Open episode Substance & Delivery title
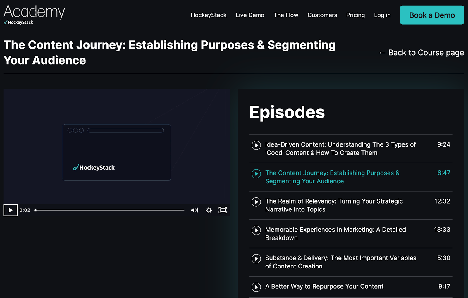Screen dimensions: 468x298 tap(341, 262)
